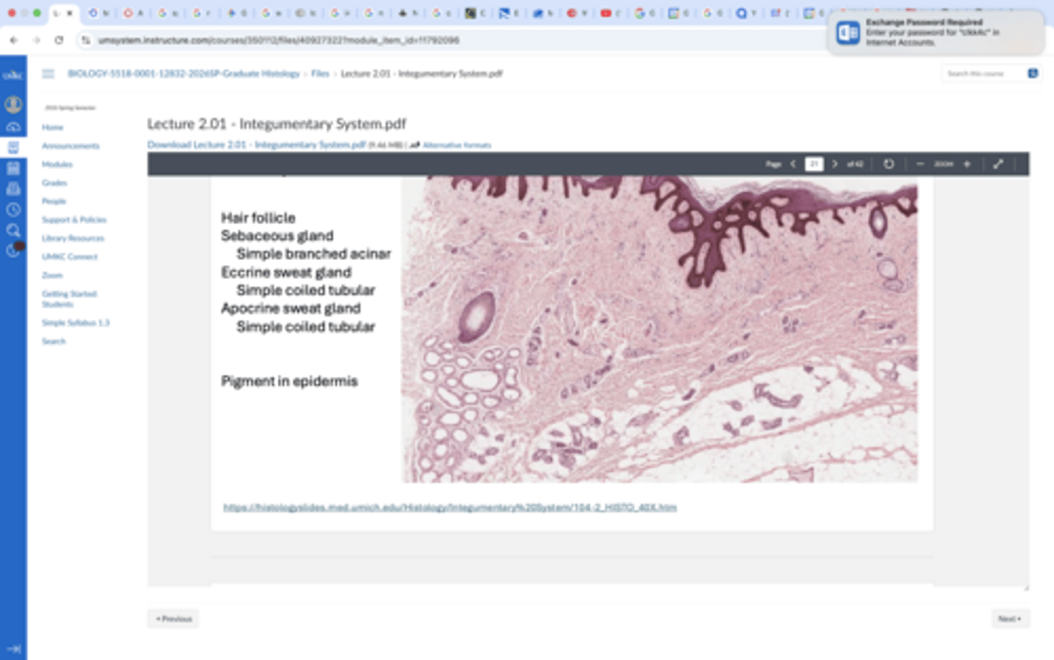Viewport: 1054px width, 660px height.
Task: Click the "Sebaceous gland" text on the slide
Action: tap(277, 236)
